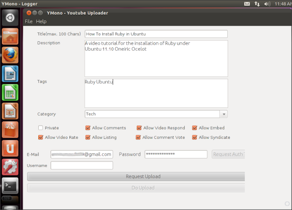The image size is (292, 210).
Task: Close the YMono Youtube Uploader window
Action: click(29, 13)
